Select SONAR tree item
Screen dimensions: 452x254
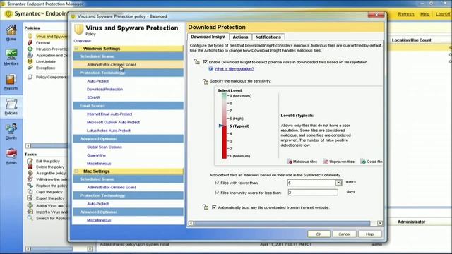(94, 97)
